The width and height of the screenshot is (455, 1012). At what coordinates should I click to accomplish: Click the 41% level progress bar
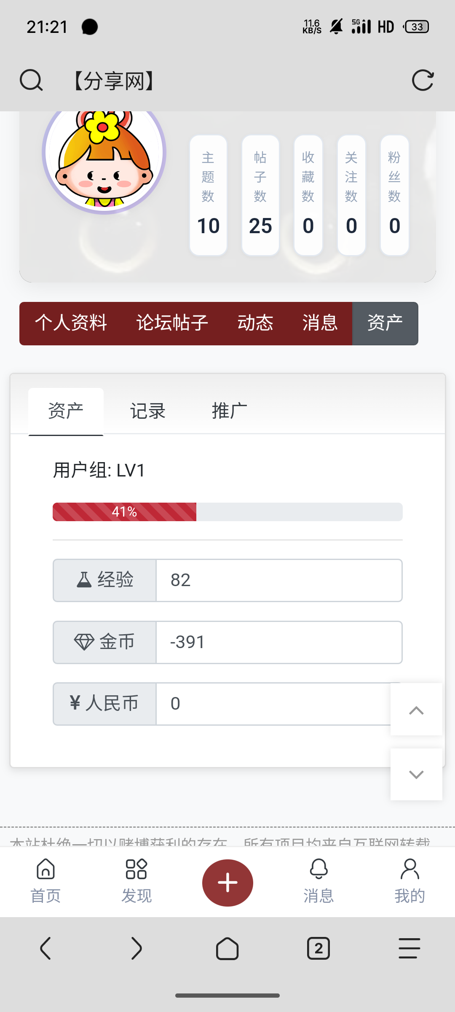click(227, 512)
